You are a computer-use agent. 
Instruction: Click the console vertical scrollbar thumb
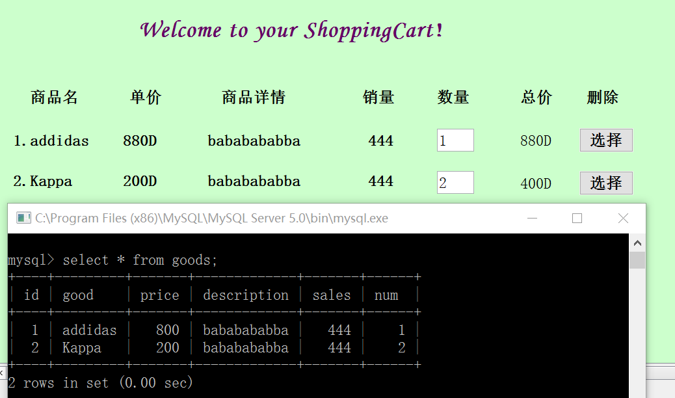[637, 260]
